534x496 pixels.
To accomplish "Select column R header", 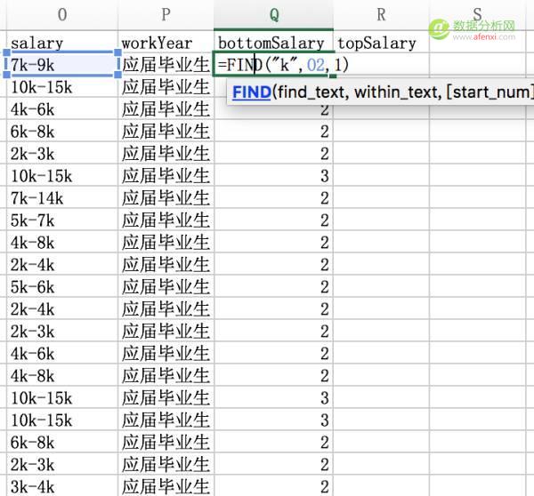I will [381, 14].
